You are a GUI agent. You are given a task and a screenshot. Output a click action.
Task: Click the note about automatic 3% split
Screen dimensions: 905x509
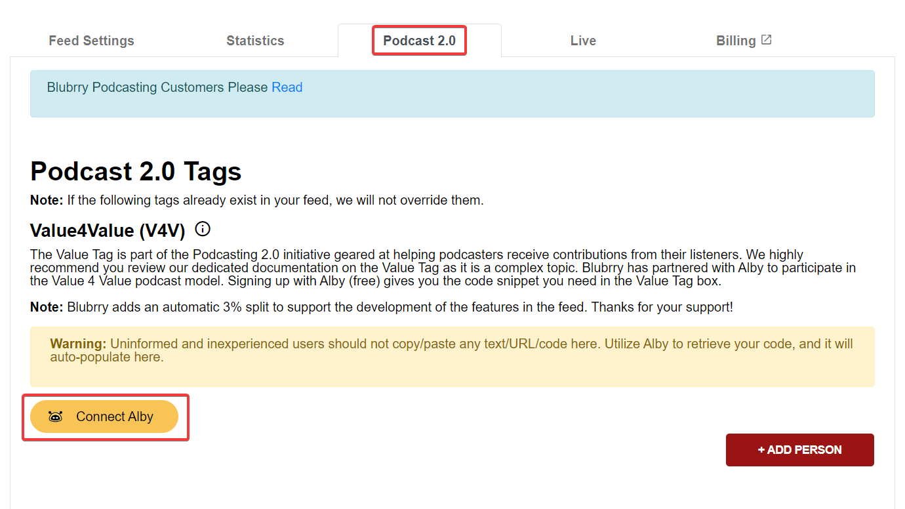click(x=382, y=307)
